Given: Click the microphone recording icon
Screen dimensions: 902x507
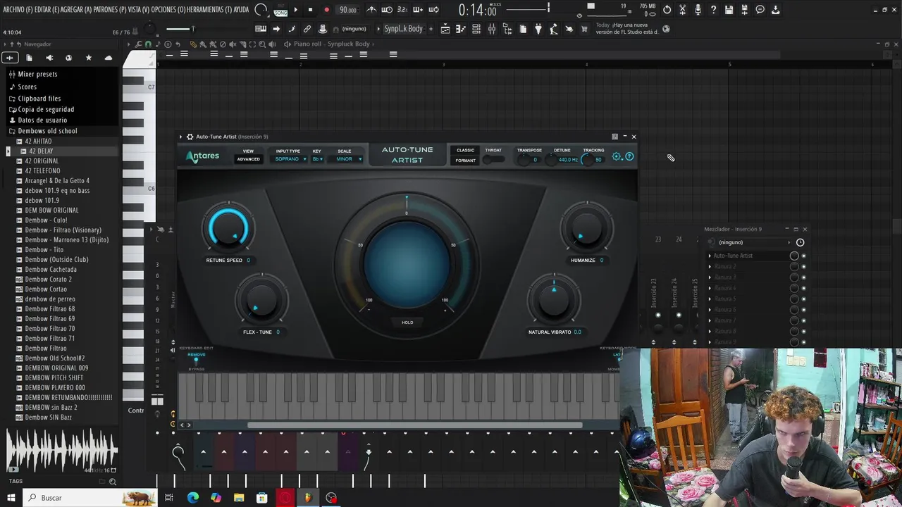Looking at the screenshot, I should coord(698,10).
